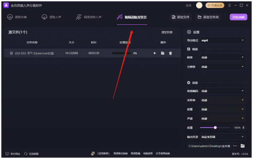
Task: Open the 声道 dropdown
Action: (x=223, y=118)
